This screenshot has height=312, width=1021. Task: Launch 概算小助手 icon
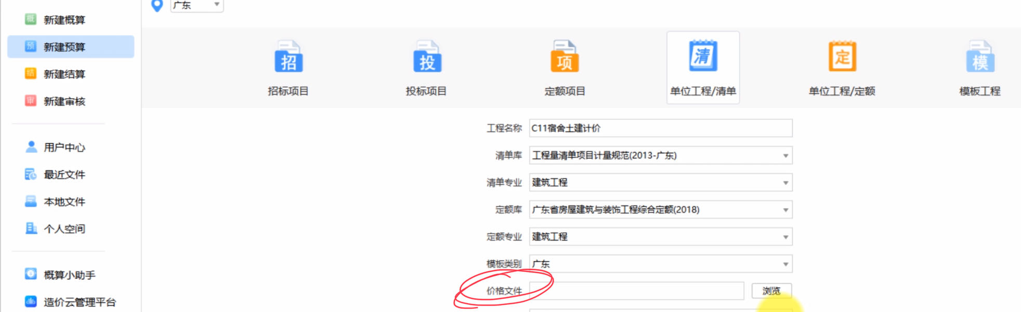(31, 274)
